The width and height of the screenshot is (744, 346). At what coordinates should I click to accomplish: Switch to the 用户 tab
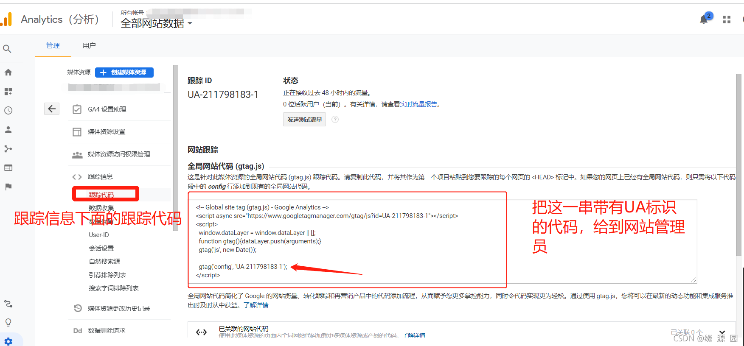[89, 46]
